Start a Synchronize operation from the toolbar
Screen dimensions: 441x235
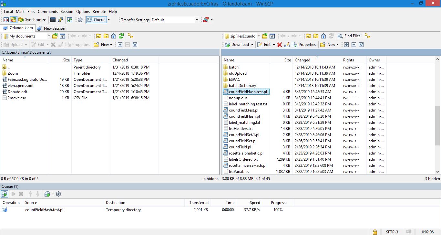pyautogui.click(x=32, y=20)
